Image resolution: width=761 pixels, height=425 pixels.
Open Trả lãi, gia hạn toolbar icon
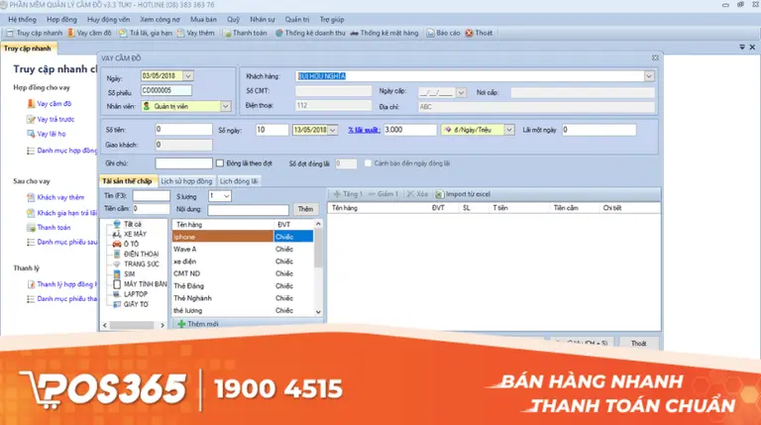(x=123, y=33)
